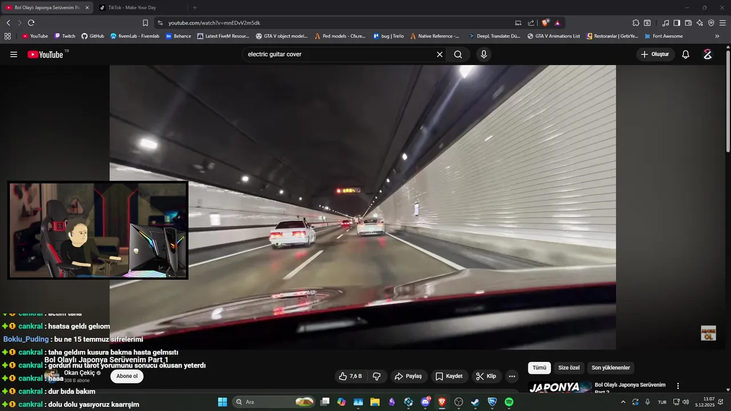Start voice search with the microphone

click(484, 54)
